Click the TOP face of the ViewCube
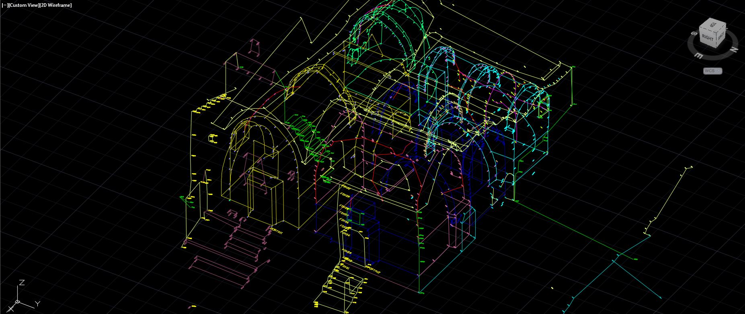 pyautogui.click(x=712, y=25)
